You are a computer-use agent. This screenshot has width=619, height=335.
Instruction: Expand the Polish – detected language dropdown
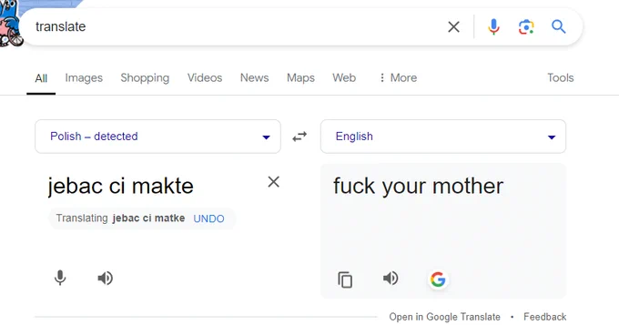coord(157,137)
